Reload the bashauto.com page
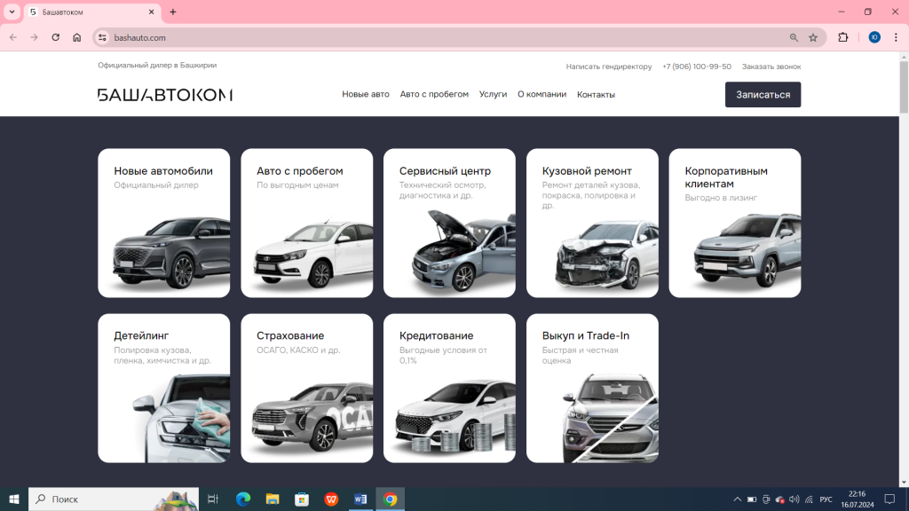The height and width of the screenshot is (511, 909). (56, 37)
